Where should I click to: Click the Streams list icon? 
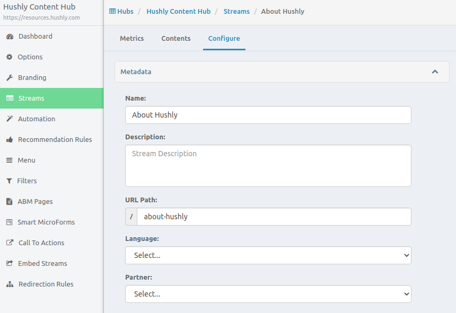point(10,98)
